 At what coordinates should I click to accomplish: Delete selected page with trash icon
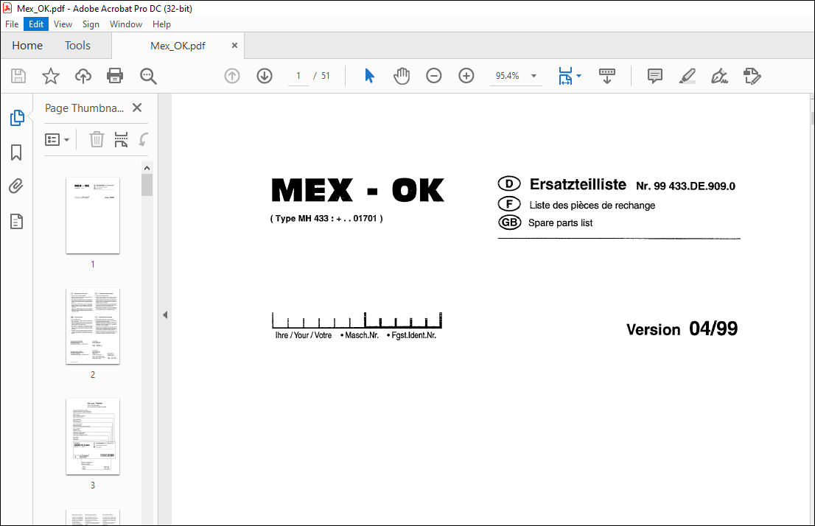[97, 139]
